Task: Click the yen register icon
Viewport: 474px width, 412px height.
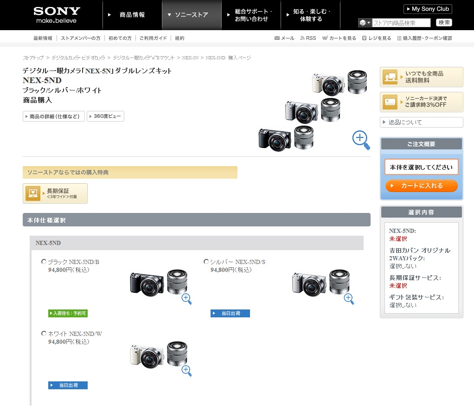Action: click(365, 38)
